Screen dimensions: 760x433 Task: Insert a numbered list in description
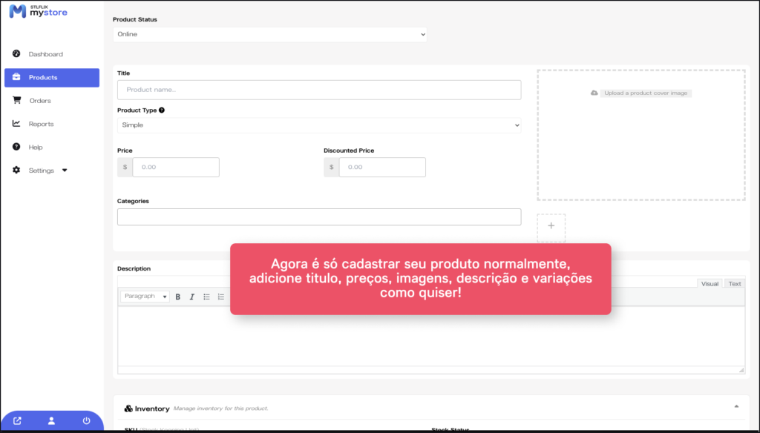[x=220, y=297]
